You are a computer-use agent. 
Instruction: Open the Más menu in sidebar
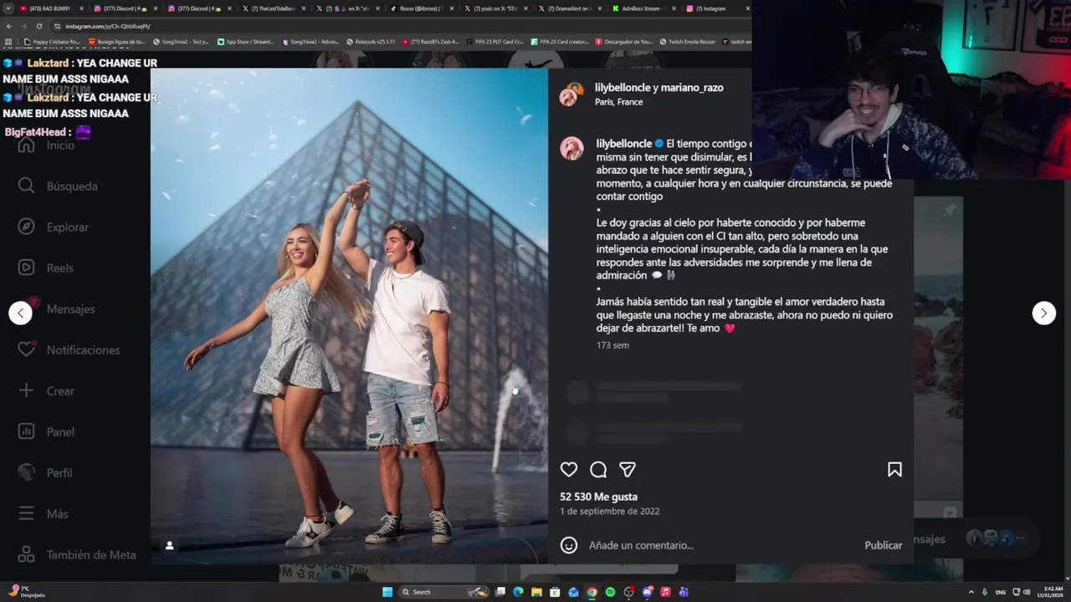pyautogui.click(x=44, y=513)
